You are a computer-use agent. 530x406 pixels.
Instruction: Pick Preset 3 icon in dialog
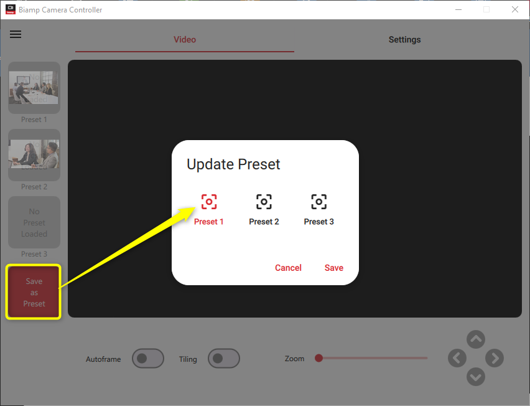coord(318,202)
